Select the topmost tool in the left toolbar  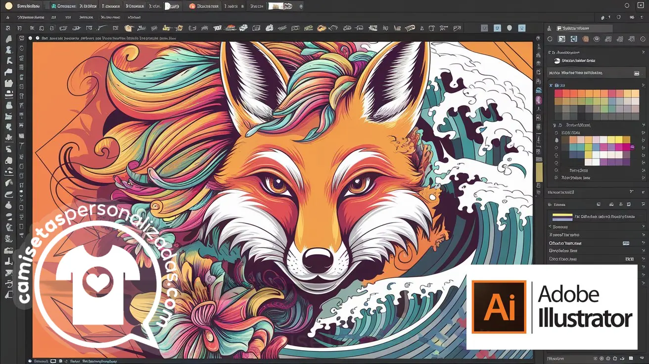coord(8,39)
